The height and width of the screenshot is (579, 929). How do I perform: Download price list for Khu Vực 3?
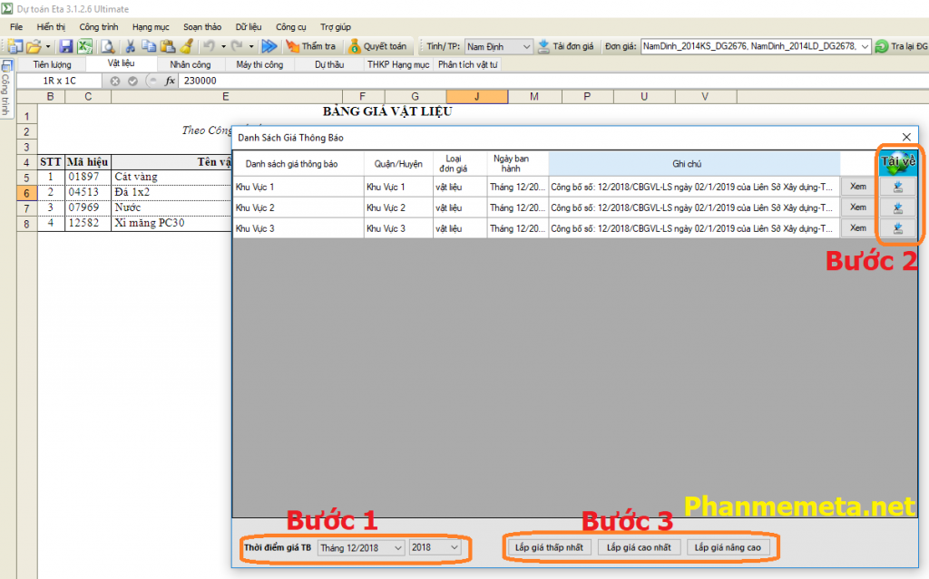897,228
